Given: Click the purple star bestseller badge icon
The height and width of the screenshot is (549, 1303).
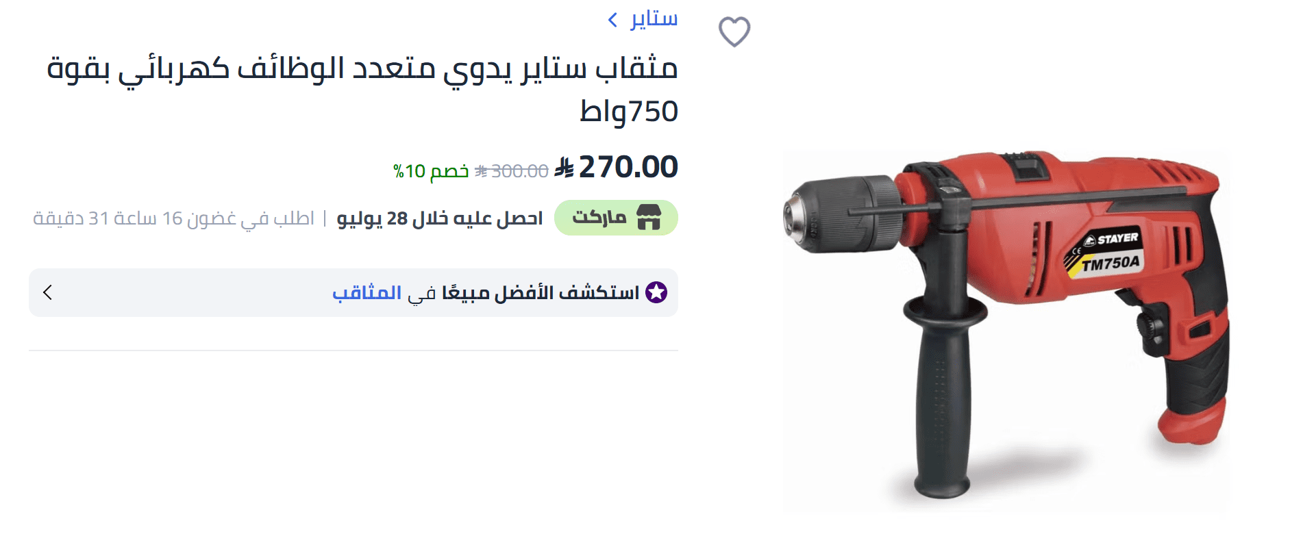Looking at the screenshot, I should pos(656,292).
